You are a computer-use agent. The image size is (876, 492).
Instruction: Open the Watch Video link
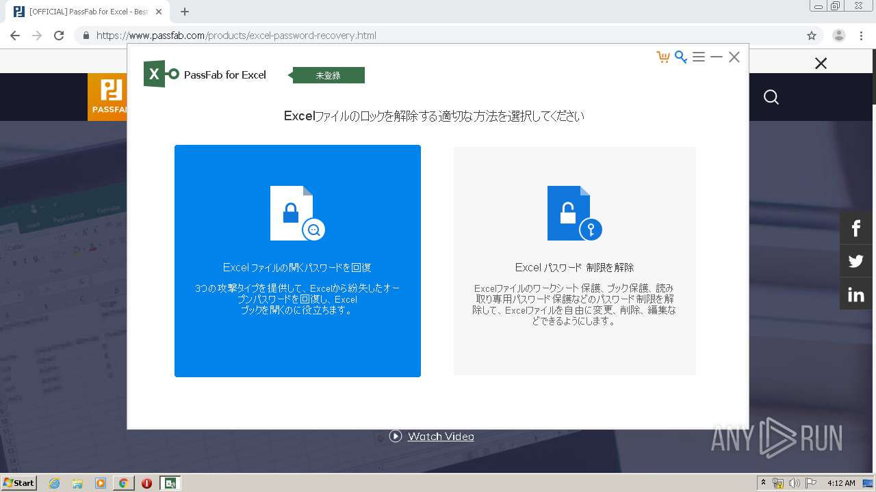tap(441, 436)
